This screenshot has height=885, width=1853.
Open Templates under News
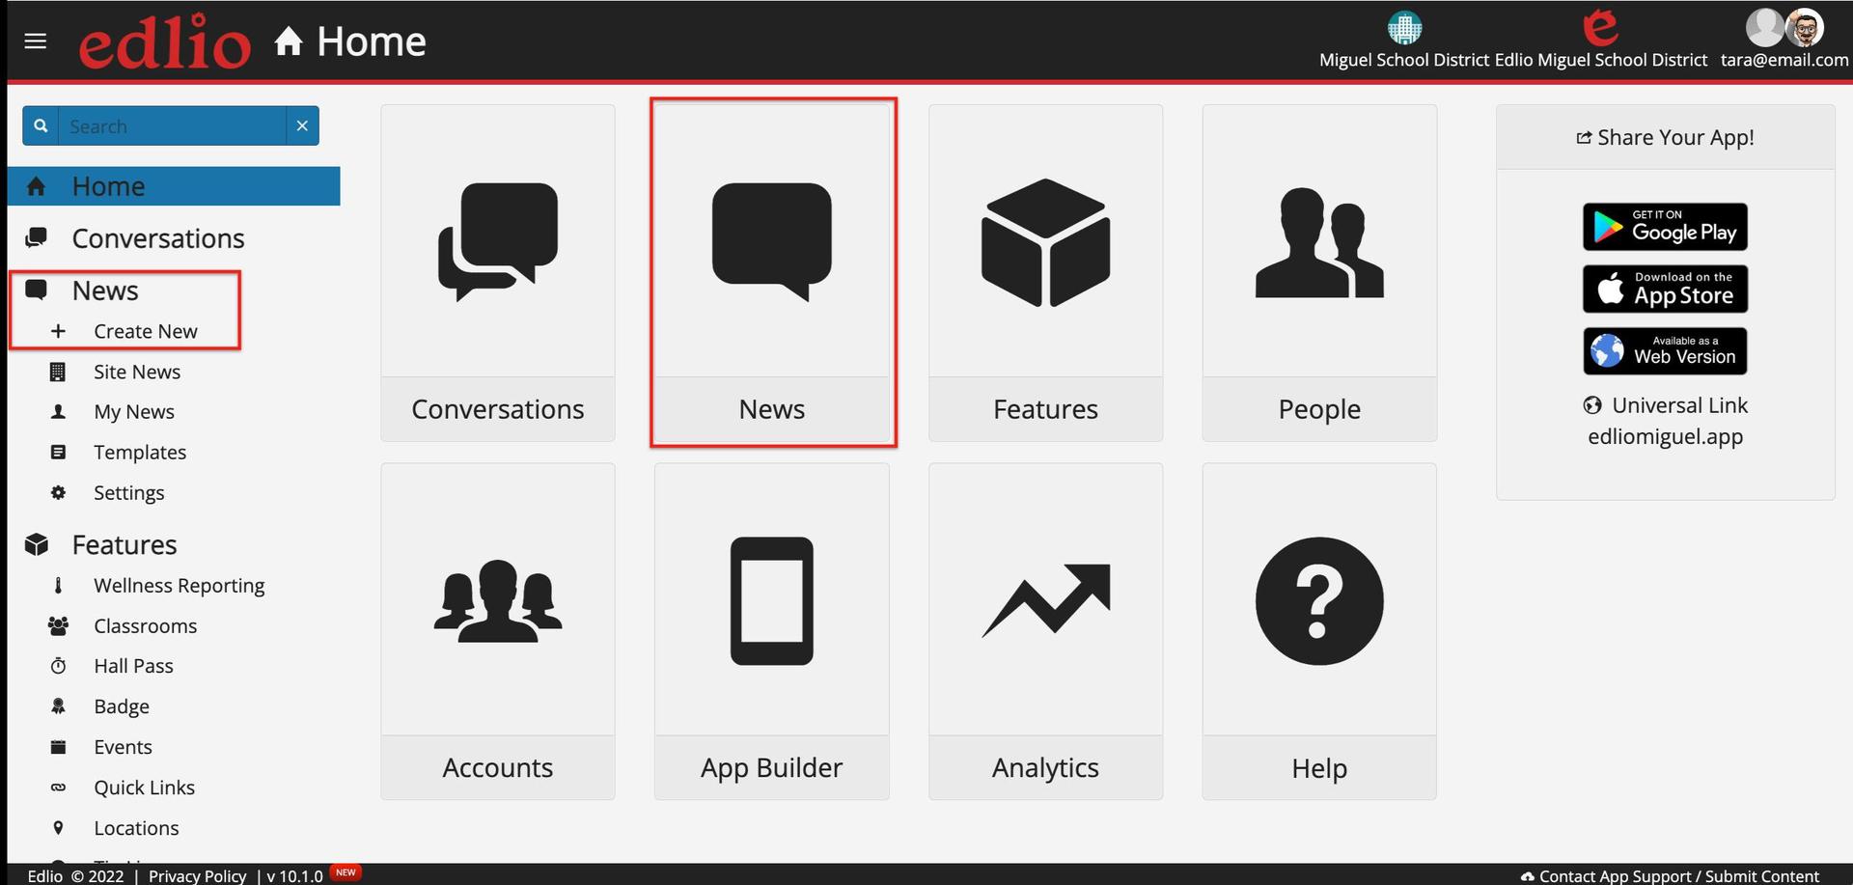(x=140, y=453)
